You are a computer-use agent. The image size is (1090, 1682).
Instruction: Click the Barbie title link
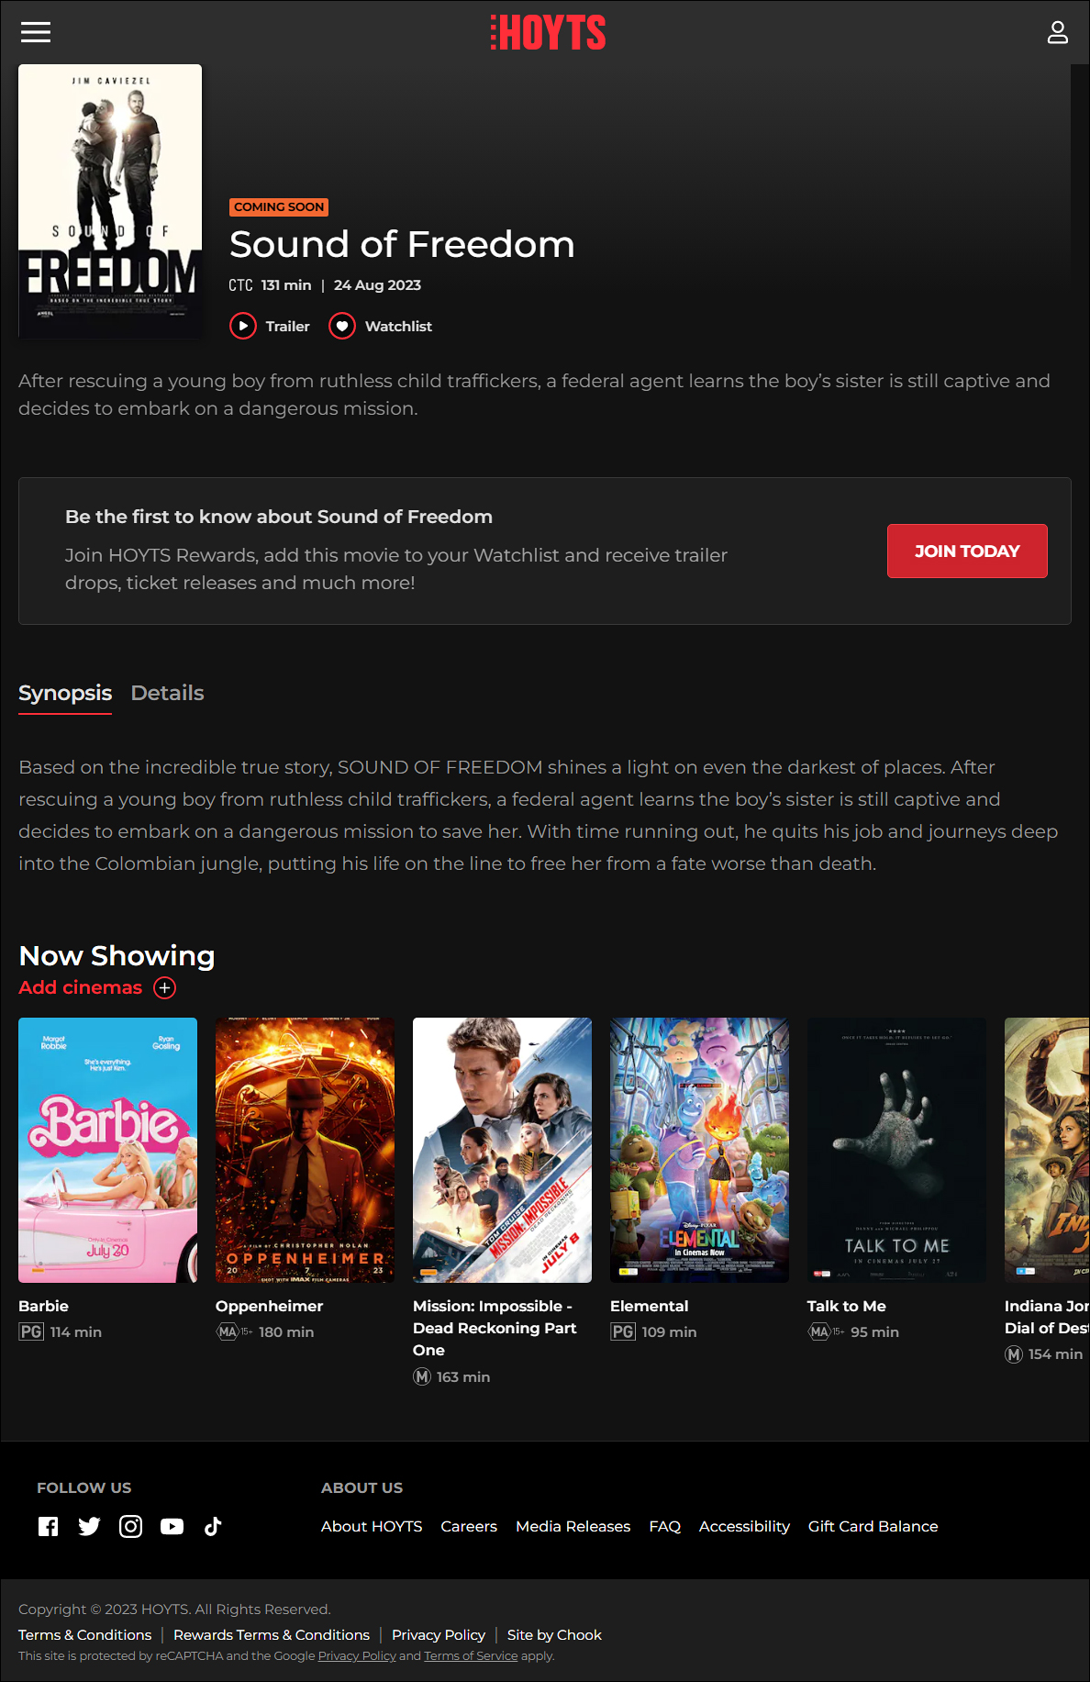click(43, 1306)
